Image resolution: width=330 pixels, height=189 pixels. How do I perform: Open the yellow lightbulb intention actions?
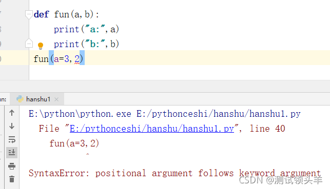coord(41,46)
